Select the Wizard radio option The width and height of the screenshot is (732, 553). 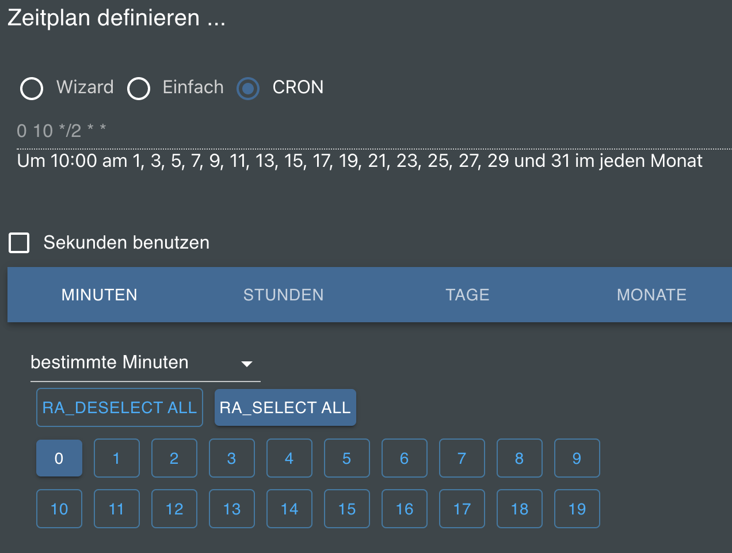pos(32,89)
